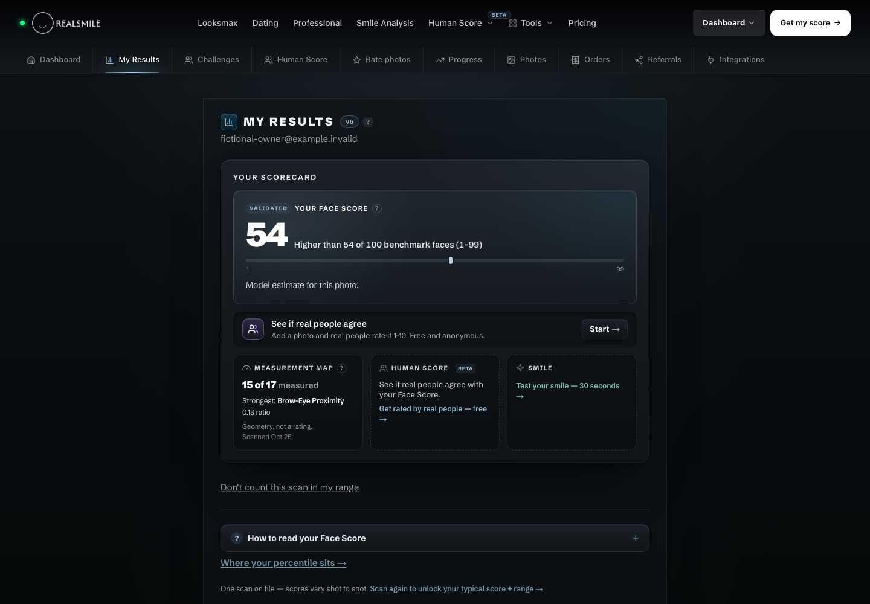Go to Professional in top navigation

[x=317, y=23]
